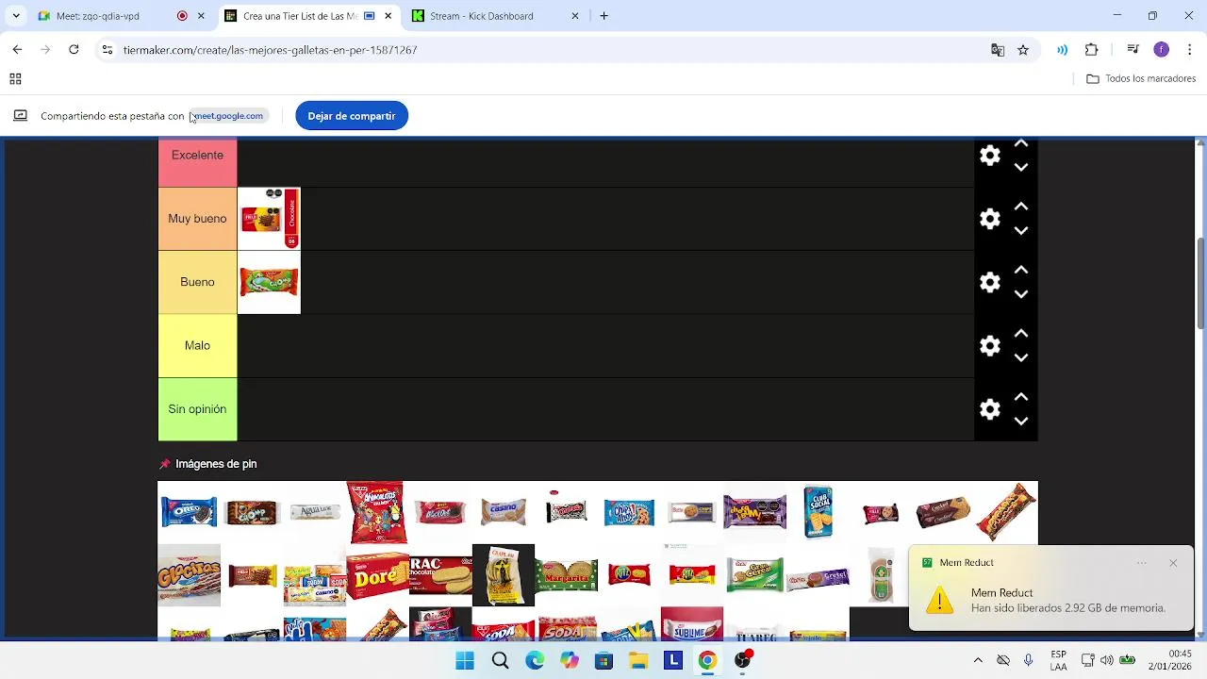Viewport: 1207px width, 679px height.
Task: Pick the Margarita cookie image
Action: [567, 575]
